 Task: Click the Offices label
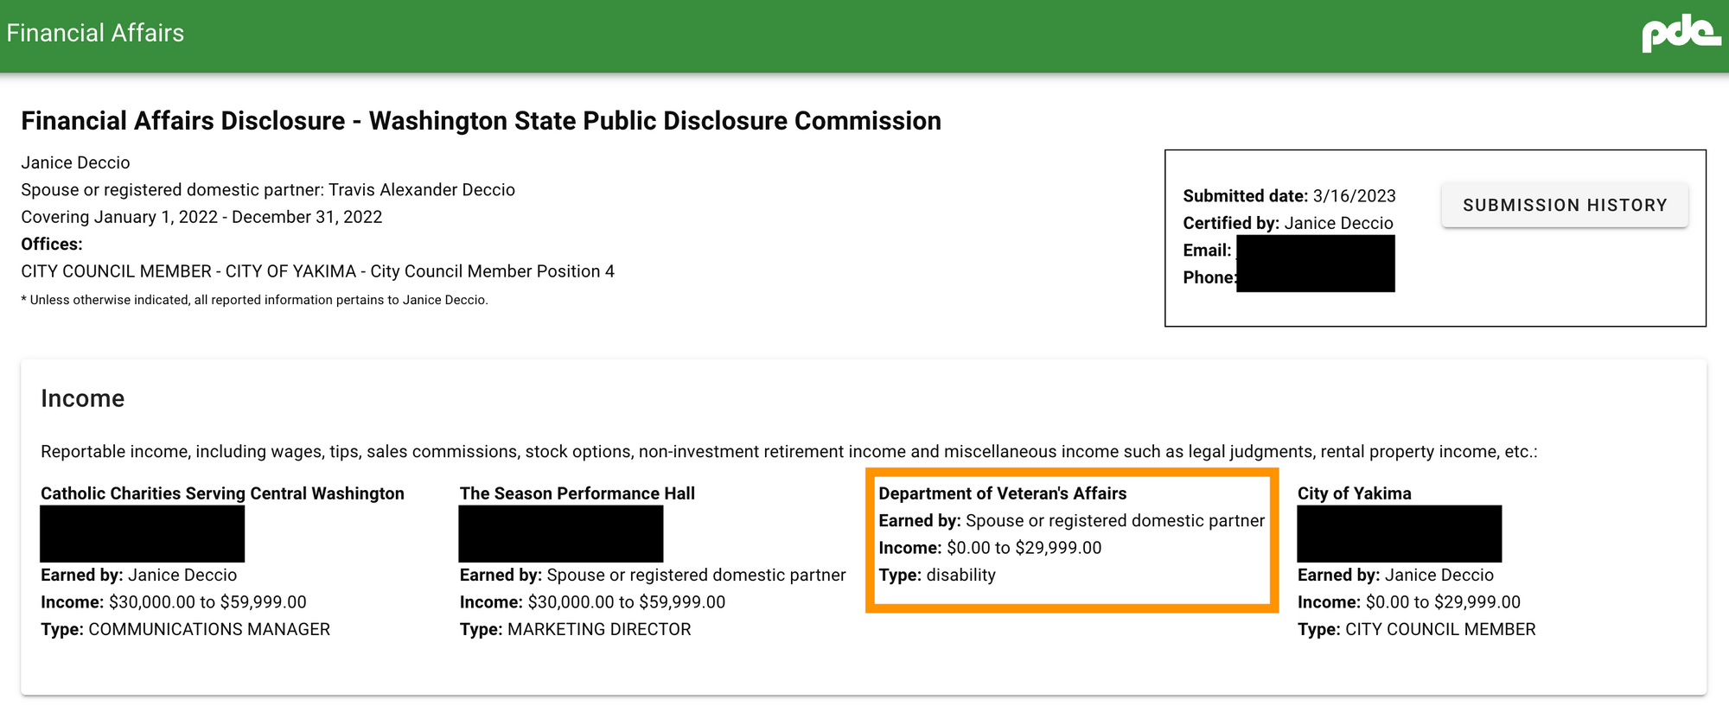(x=52, y=244)
